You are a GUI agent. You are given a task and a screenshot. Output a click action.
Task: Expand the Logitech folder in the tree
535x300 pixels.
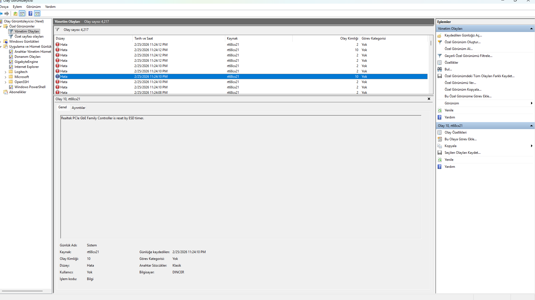tap(6, 72)
